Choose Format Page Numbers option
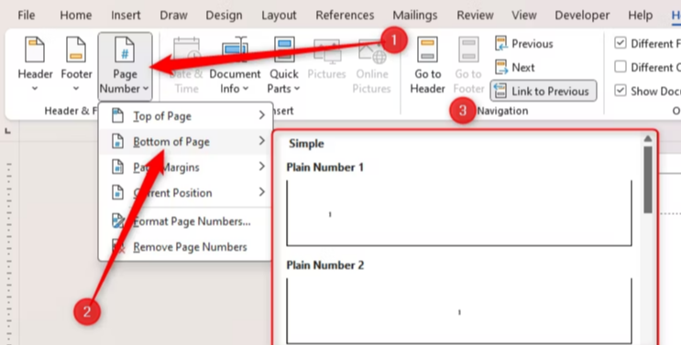The image size is (681, 345). click(x=186, y=221)
